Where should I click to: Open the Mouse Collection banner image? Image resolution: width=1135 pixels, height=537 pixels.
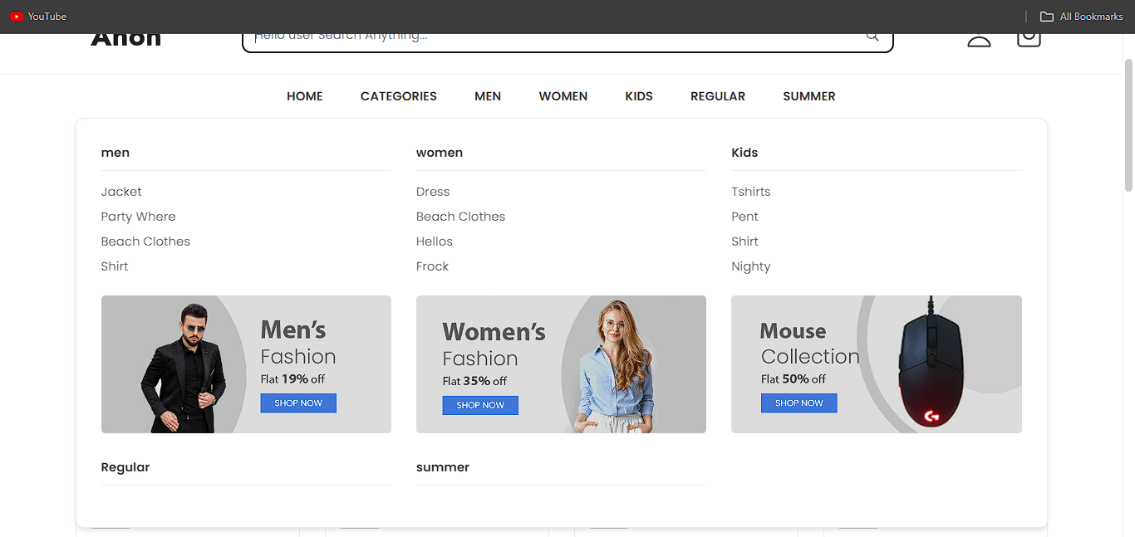[877, 364]
